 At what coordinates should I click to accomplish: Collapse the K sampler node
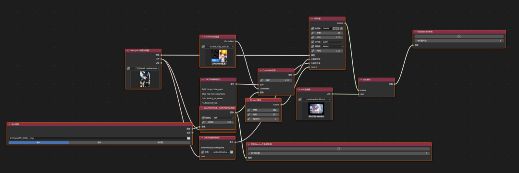[x=312, y=19]
